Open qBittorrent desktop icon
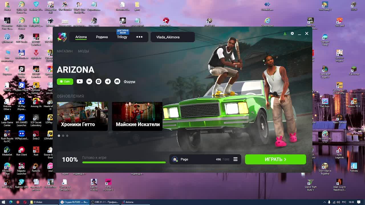365x205 pixels. click(7, 38)
